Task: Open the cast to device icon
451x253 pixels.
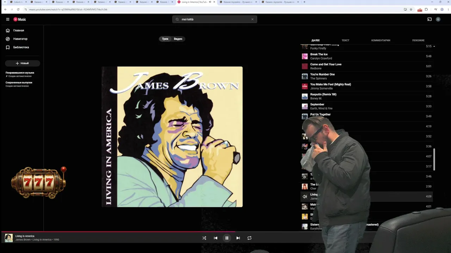Action: pos(430,19)
